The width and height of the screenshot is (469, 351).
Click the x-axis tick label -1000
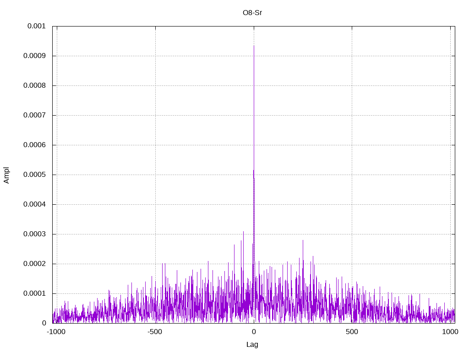tap(56, 332)
